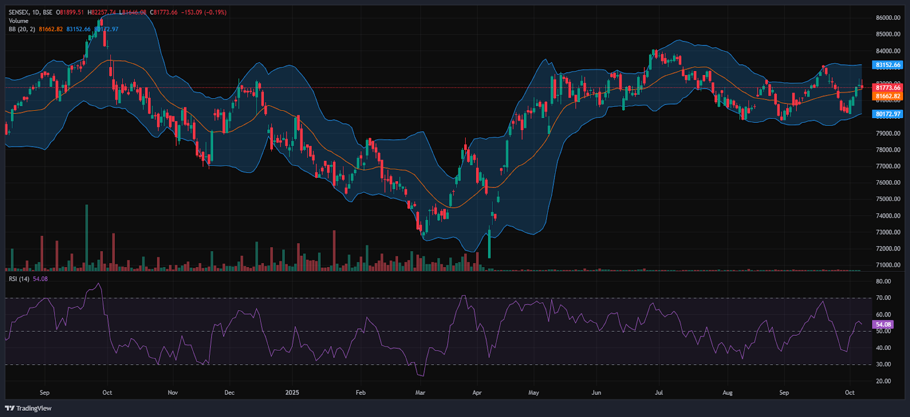This screenshot has height=417, width=910.
Task: Click the 71000.00 price scale label
Action: click(x=888, y=265)
